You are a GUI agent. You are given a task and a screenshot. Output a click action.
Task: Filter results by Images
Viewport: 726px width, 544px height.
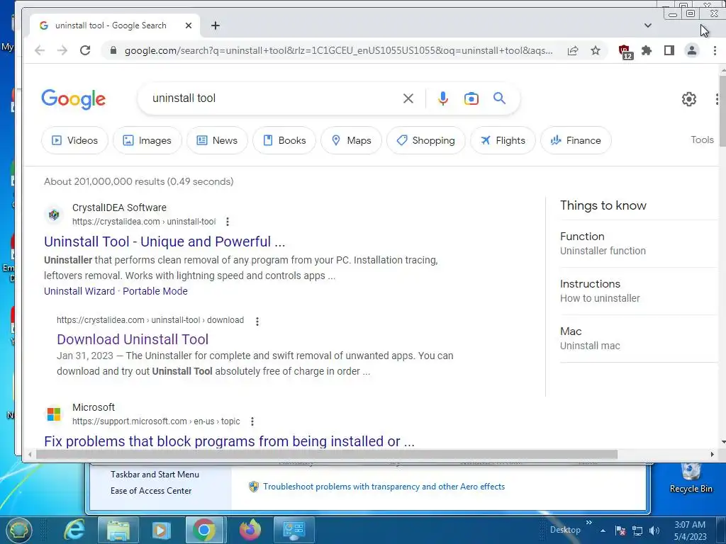[x=147, y=140]
